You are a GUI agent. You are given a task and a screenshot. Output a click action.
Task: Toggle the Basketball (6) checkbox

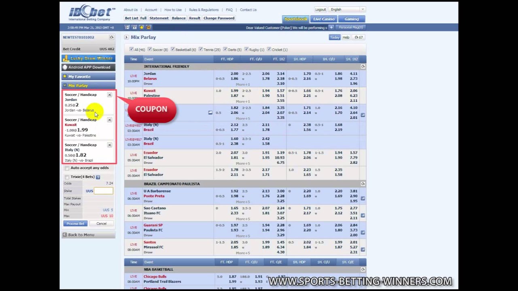tap(173, 49)
